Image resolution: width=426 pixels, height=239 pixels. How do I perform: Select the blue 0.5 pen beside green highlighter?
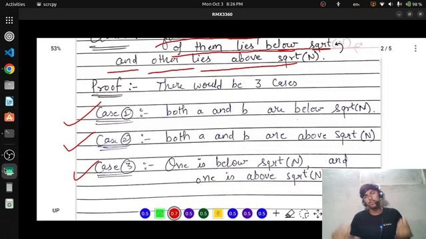tap(145, 214)
